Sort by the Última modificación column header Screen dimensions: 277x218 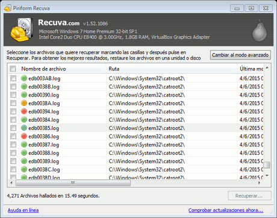251,69
